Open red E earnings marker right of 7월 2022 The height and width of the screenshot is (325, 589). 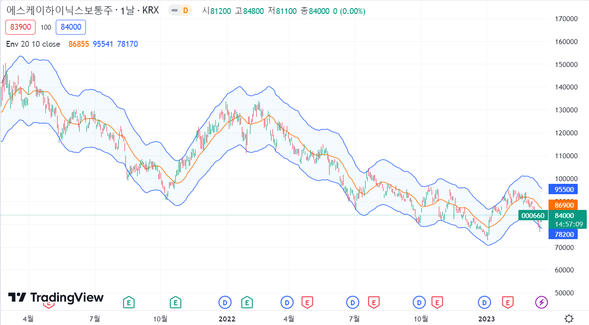coord(374,303)
